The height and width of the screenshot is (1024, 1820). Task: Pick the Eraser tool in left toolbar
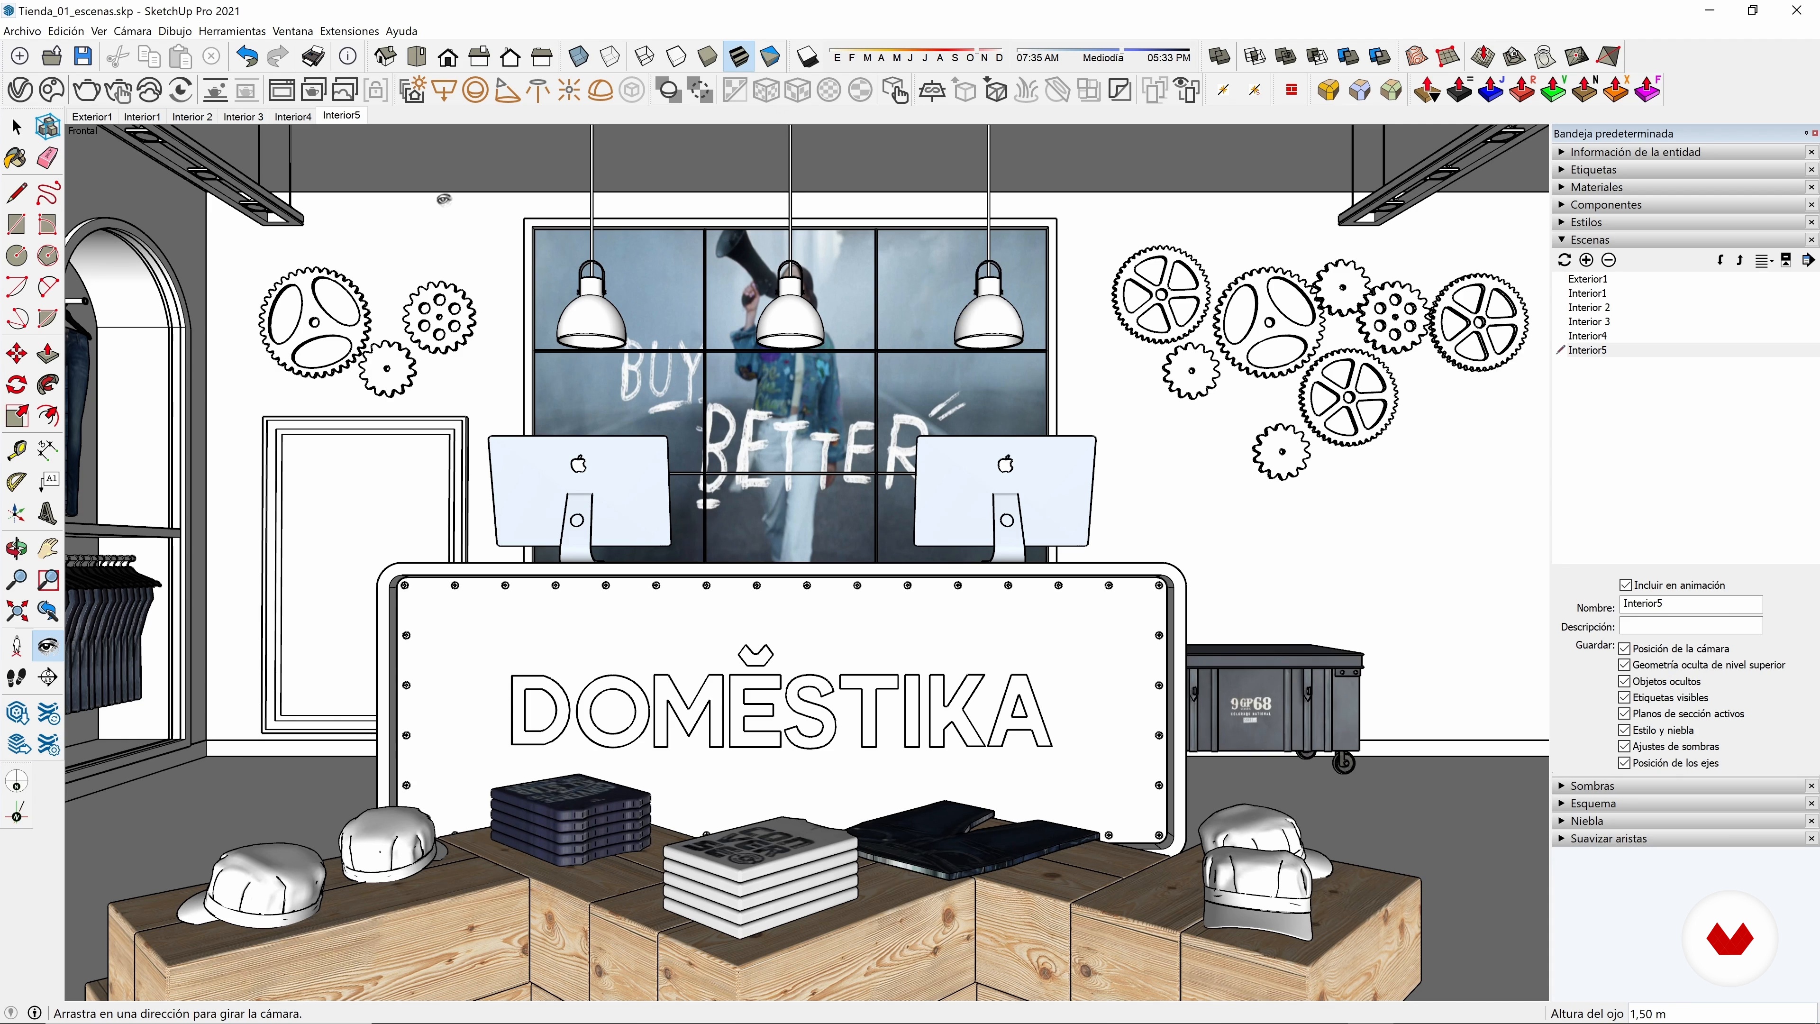point(48,157)
